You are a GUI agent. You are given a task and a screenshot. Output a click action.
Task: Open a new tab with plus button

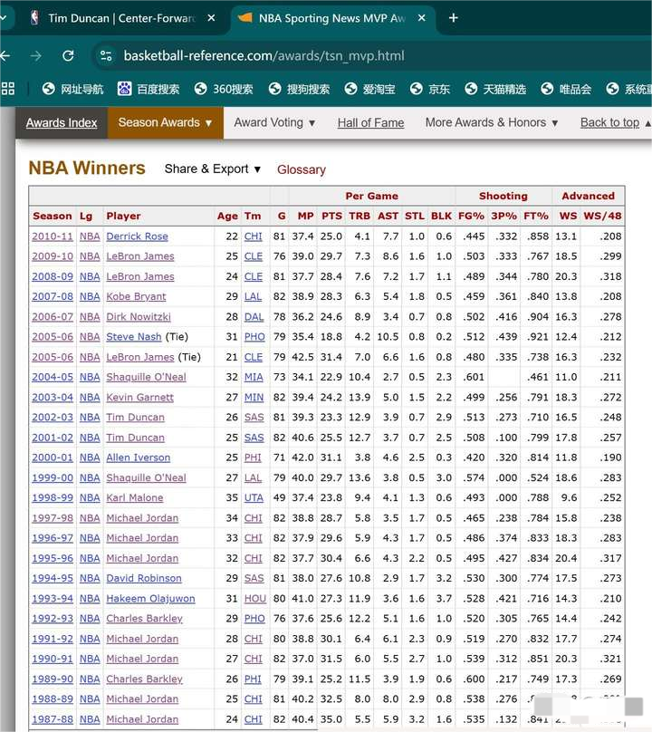pos(453,18)
